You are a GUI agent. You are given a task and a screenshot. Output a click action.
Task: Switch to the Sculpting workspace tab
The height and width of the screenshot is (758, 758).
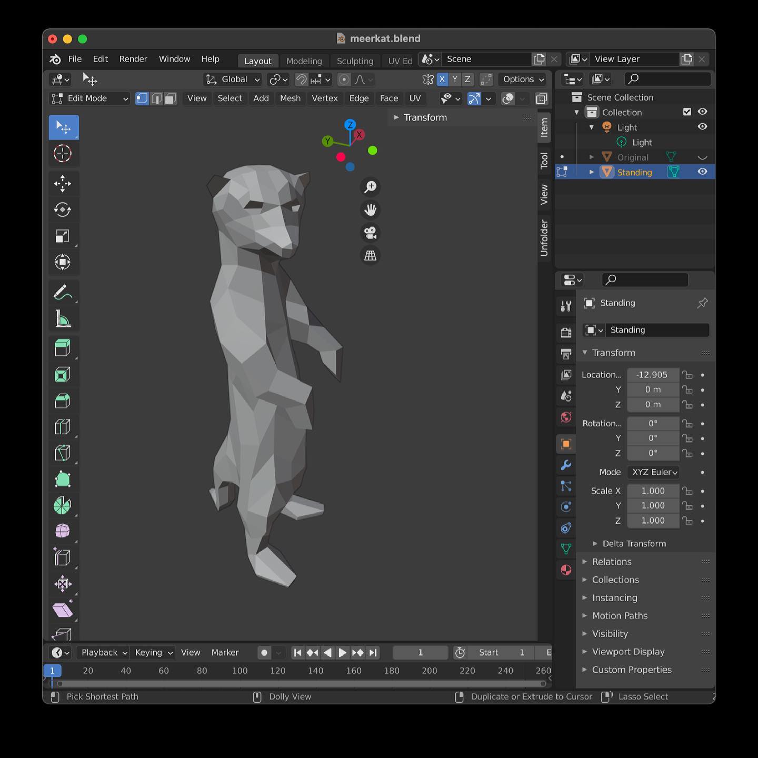[355, 61]
